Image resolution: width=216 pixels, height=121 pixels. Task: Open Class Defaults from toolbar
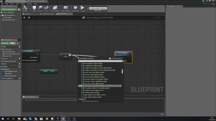[65, 8]
